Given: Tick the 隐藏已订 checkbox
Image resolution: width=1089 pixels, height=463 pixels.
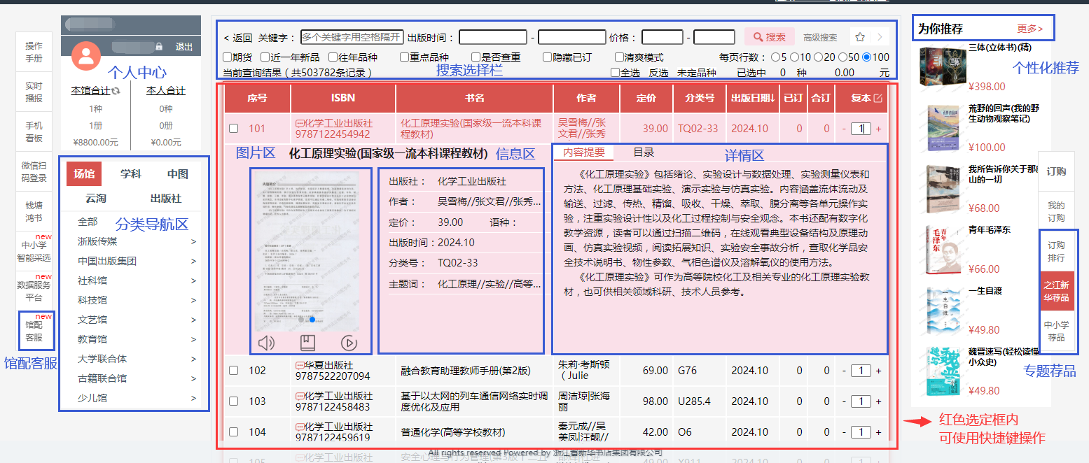Looking at the screenshot, I should tap(547, 57).
